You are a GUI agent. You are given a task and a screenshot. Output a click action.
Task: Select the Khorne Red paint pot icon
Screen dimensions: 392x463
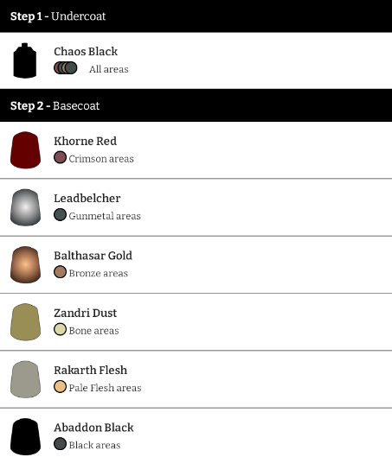tap(25, 150)
